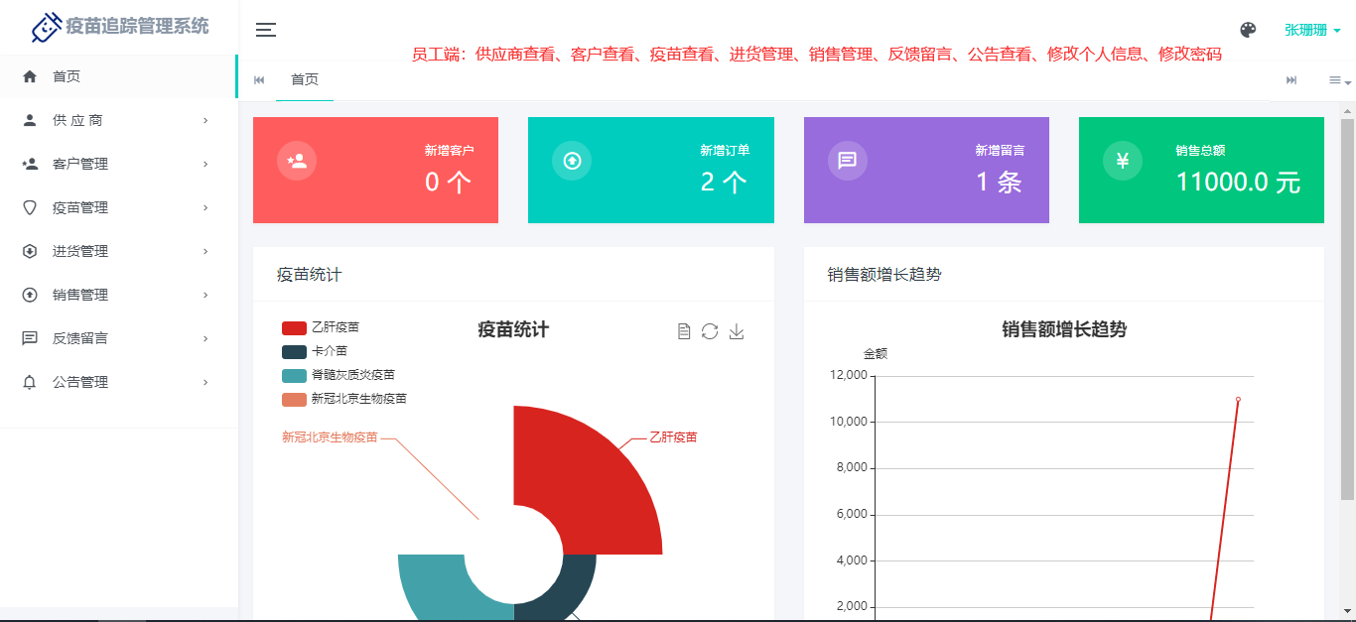Open 首页 in the sidebar menu
The image size is (1356, 622).
tap(119, 76)
